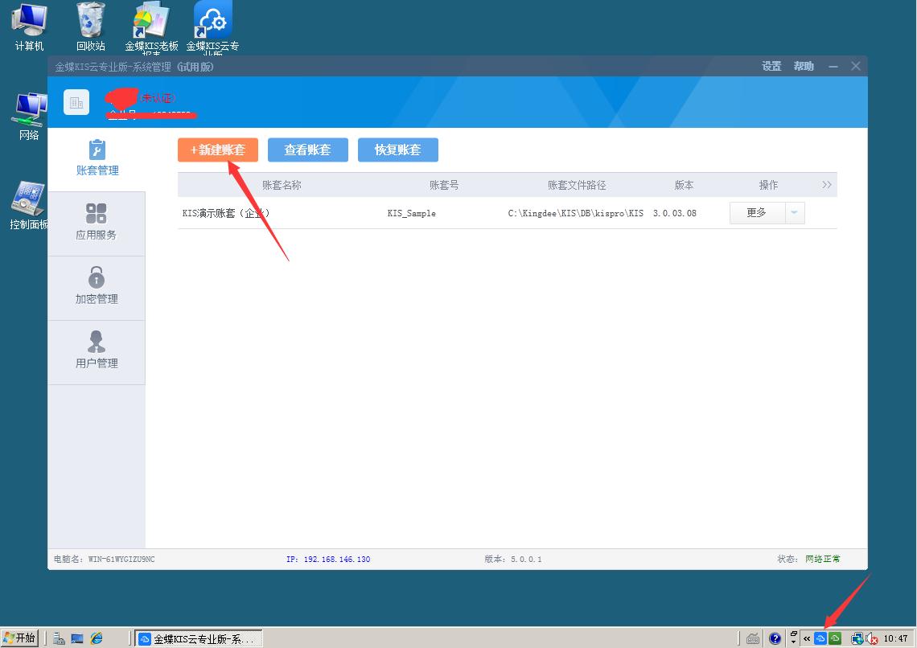Viewport: 917px width, 648px height.
Task: Click the 查看账套 button
Action: [307, 150]
